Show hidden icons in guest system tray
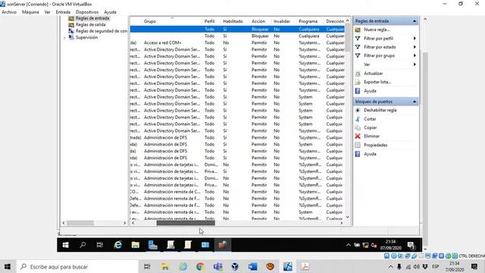 [x=349, y=245]
